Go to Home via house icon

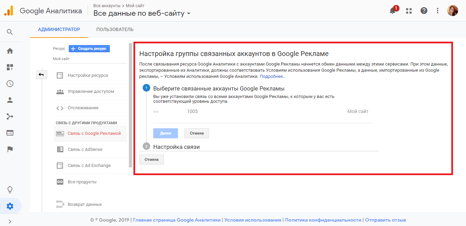[x=10, y=51]
